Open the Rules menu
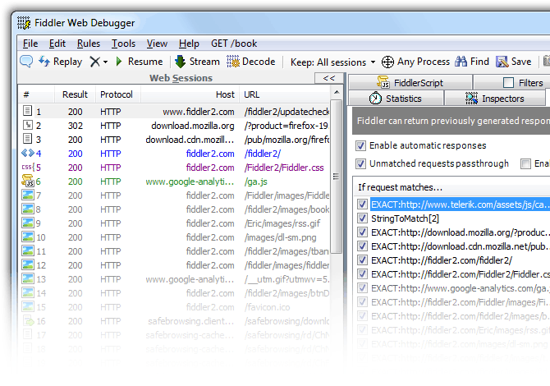This screenshot has width=550, height=386. coord(89,44)
